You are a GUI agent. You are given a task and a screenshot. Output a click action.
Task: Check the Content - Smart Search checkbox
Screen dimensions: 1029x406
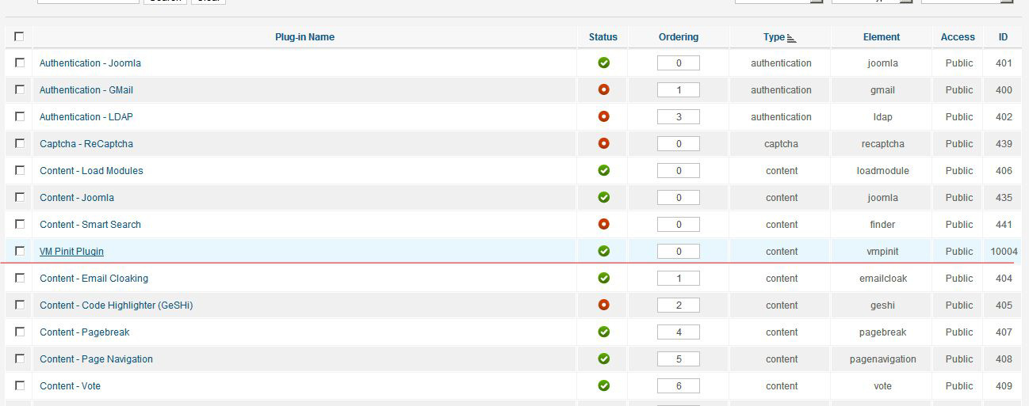[20, 224]
